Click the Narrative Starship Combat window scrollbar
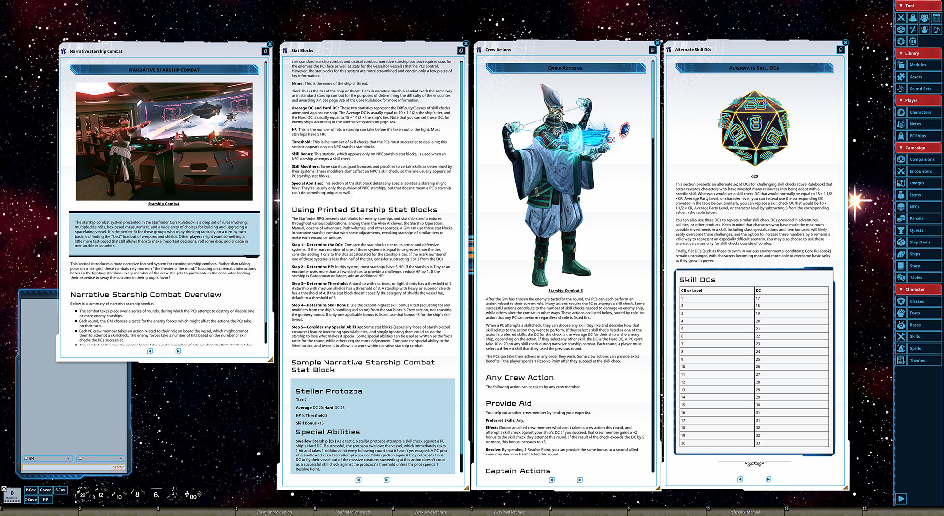Screen dimensions: 944x516 pyautogui.click(x=266, y=197)
